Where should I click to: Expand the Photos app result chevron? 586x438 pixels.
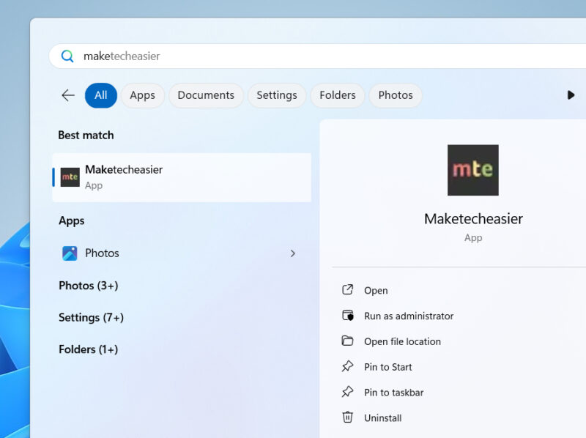click(293, 253)
